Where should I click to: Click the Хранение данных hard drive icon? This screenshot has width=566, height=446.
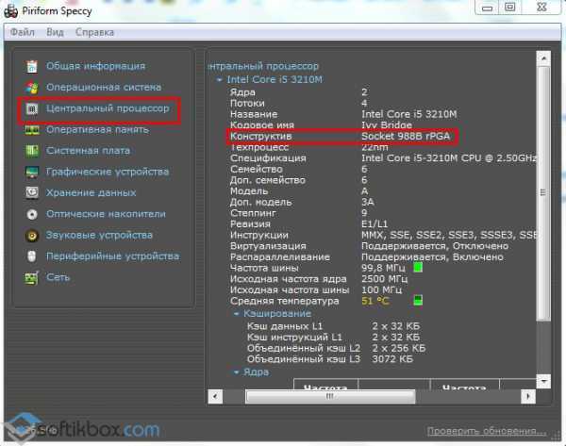pyautogui.click(x=32, y=192)
